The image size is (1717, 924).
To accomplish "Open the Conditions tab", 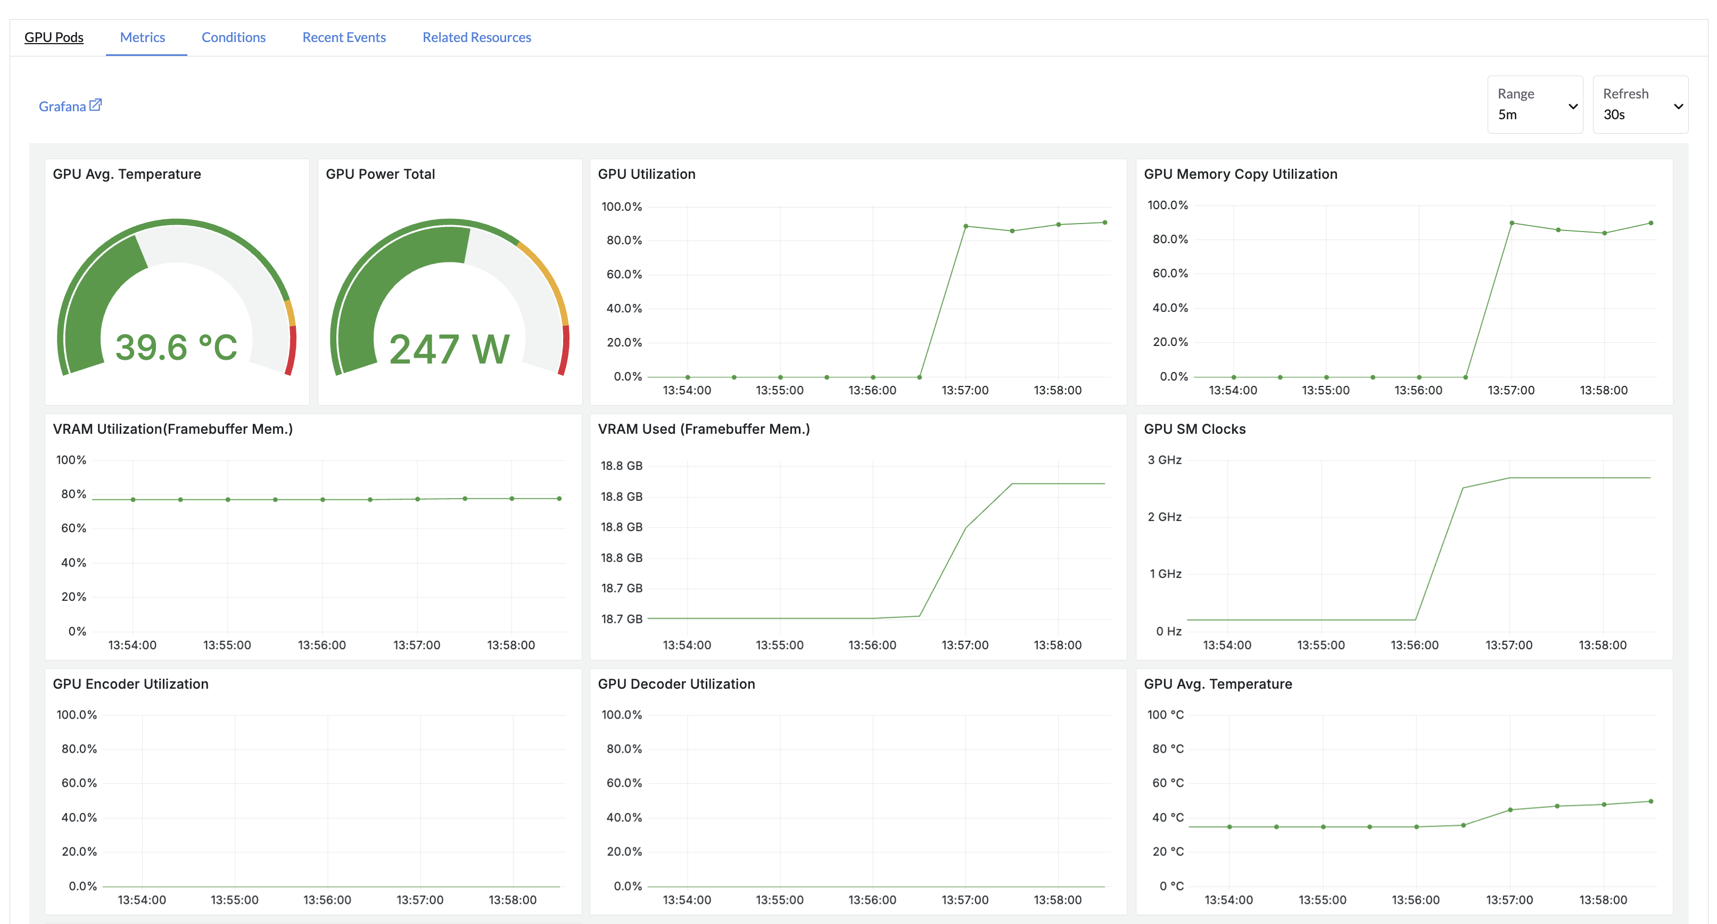I will pyautogui.click(x=234, y=37).
